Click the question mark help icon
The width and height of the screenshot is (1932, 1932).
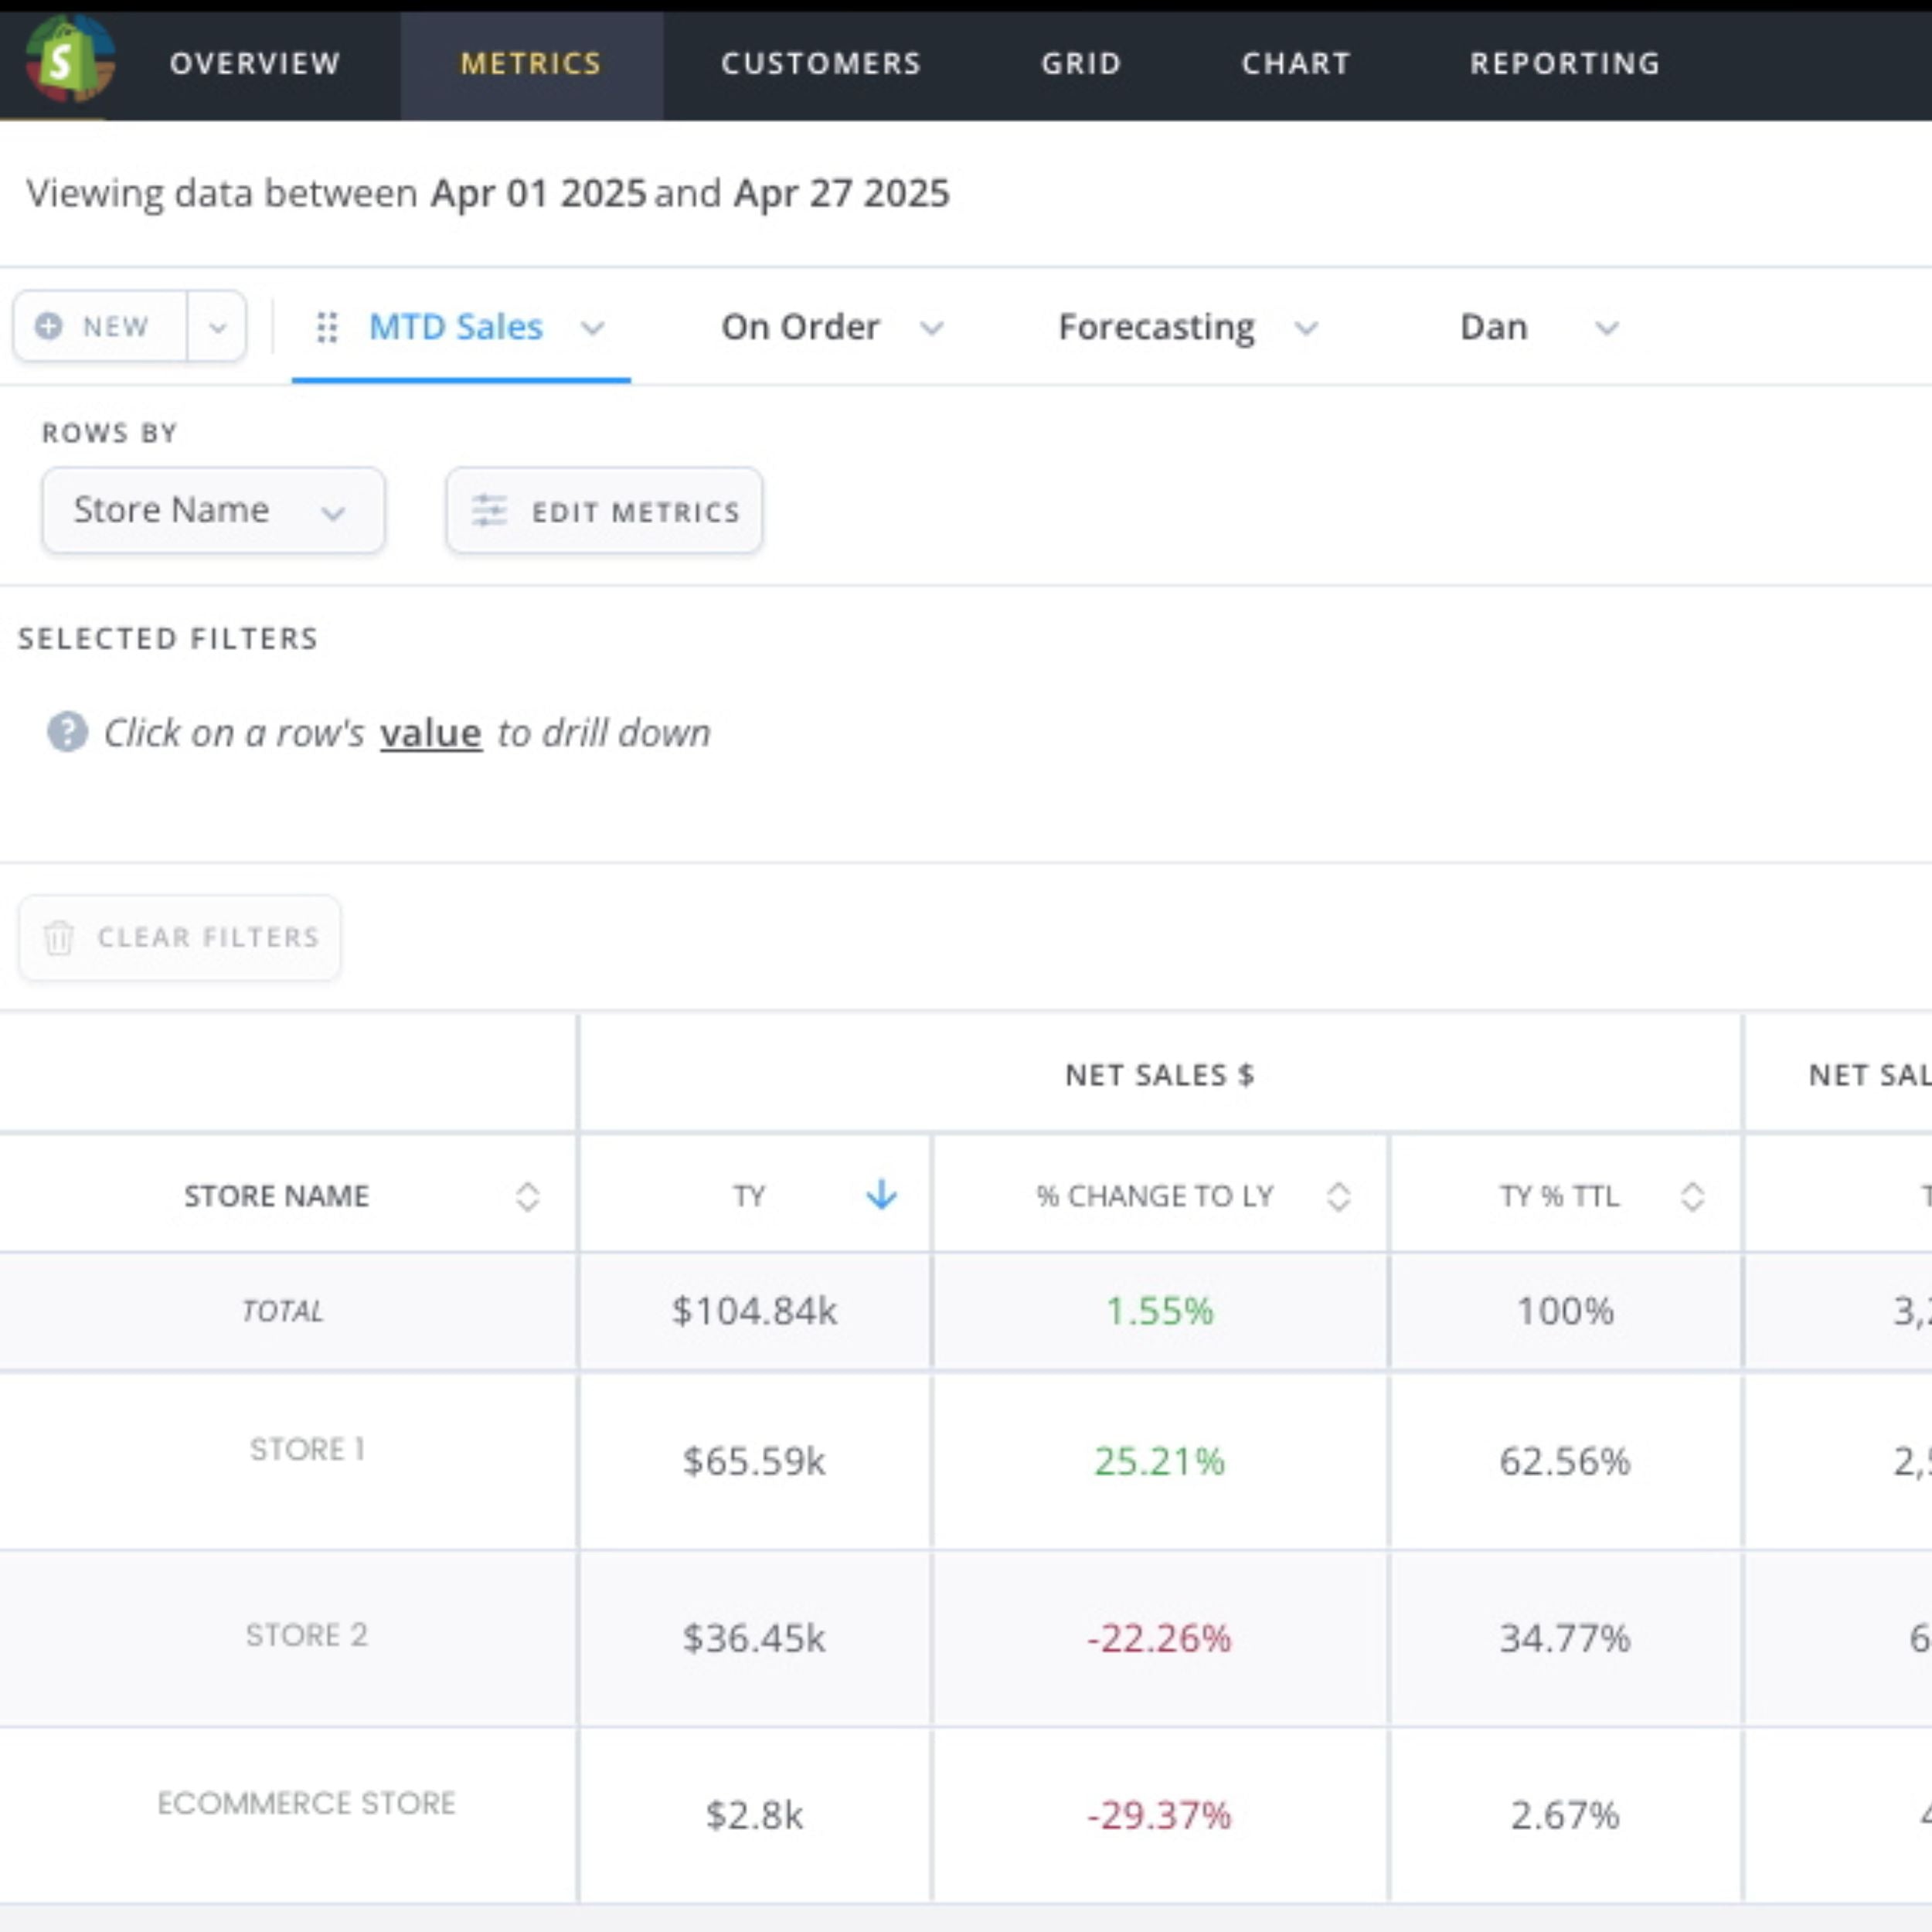point(67,732)
